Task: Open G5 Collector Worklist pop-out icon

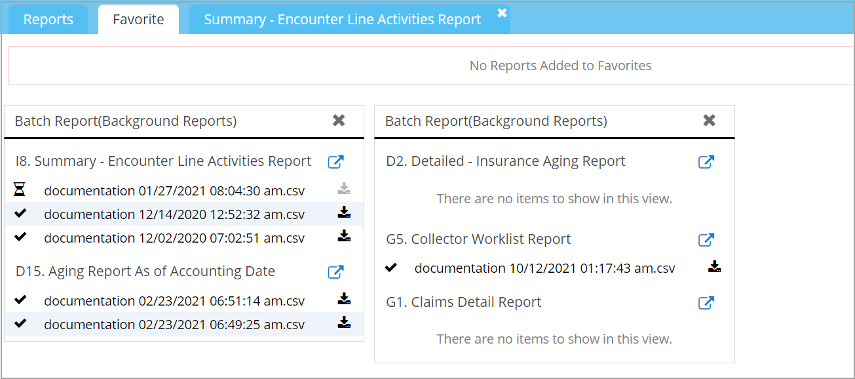Action: pyautogui.click(x=706, y=240)
